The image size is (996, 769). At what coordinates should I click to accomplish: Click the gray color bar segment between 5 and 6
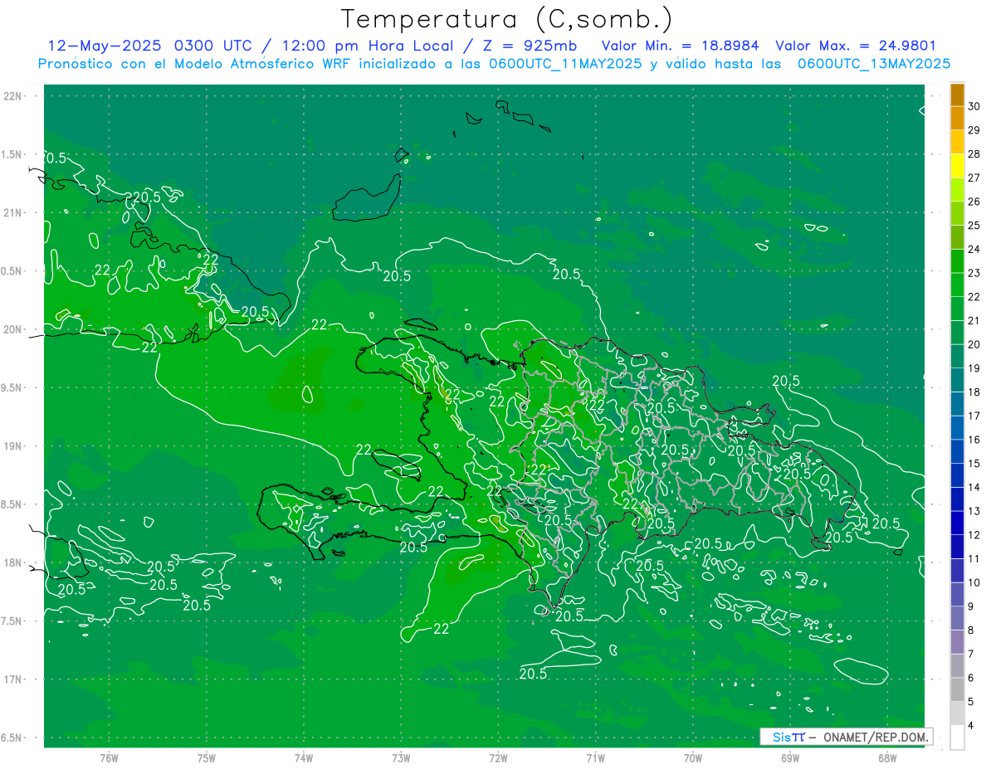(957, 690)
